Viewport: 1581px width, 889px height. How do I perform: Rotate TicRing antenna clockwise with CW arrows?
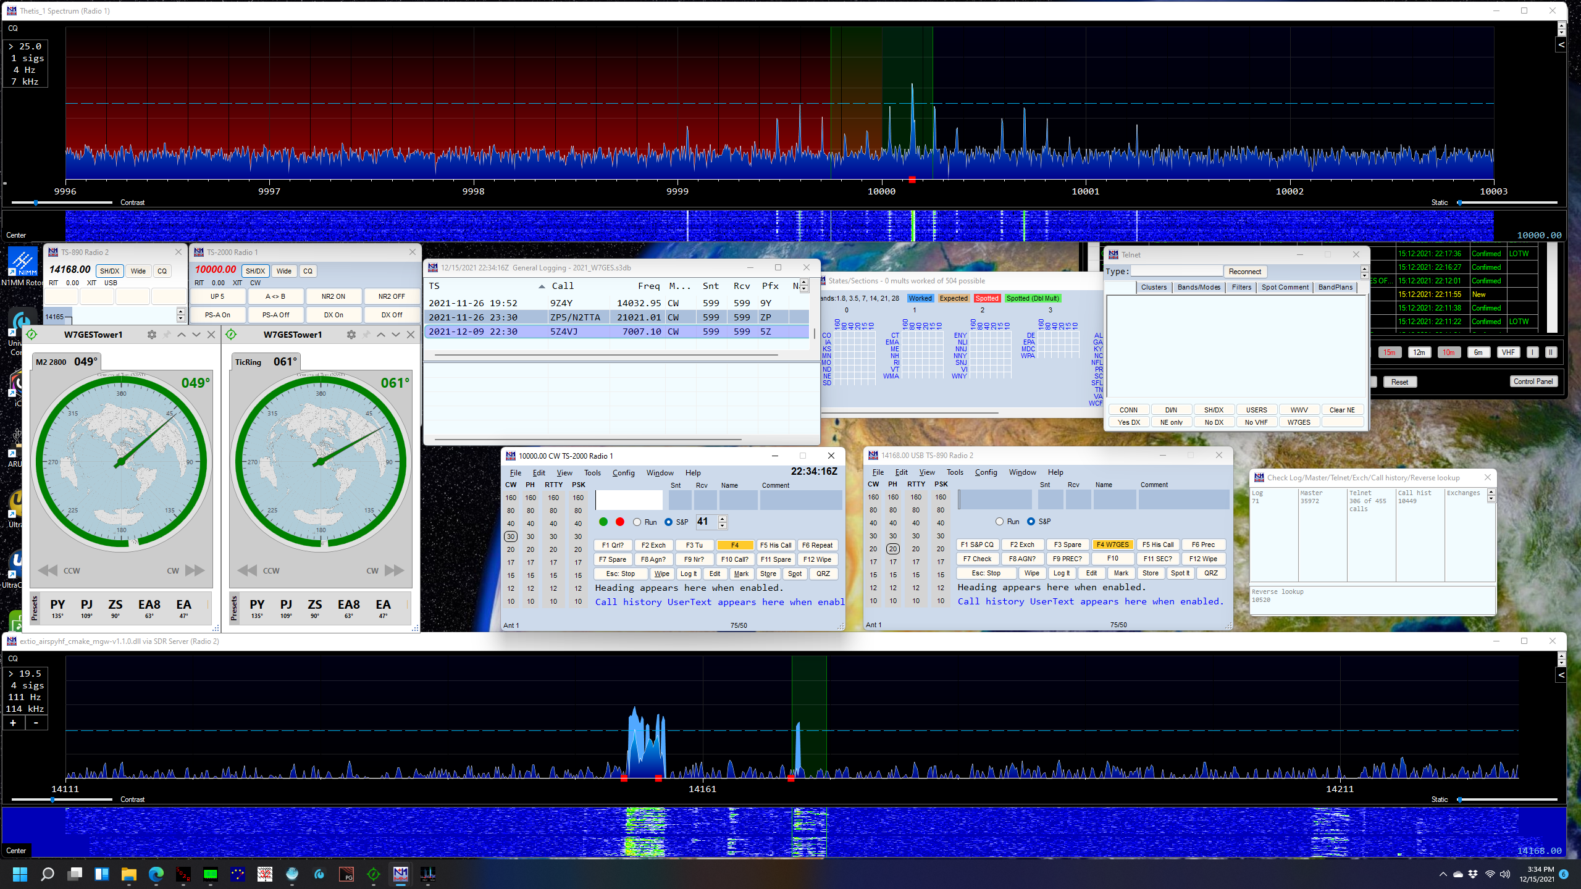click(x=394, y=570)
